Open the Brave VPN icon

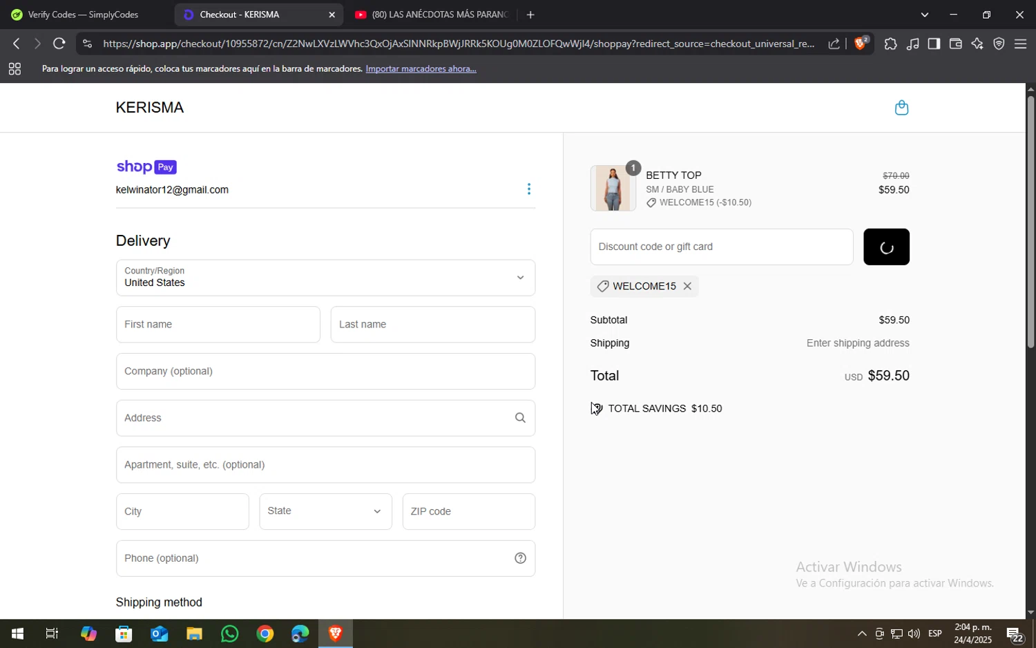(999, 44)
